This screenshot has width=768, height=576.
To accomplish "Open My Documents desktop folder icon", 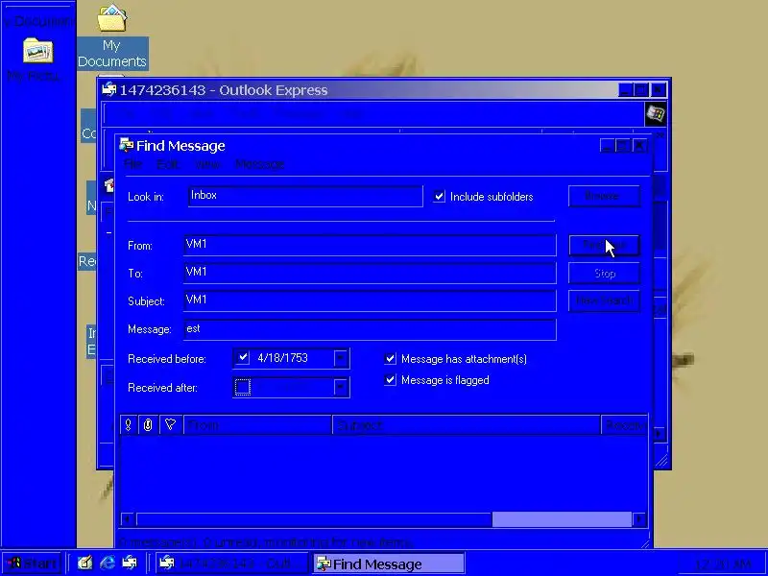I will click(x=112, y=18).
